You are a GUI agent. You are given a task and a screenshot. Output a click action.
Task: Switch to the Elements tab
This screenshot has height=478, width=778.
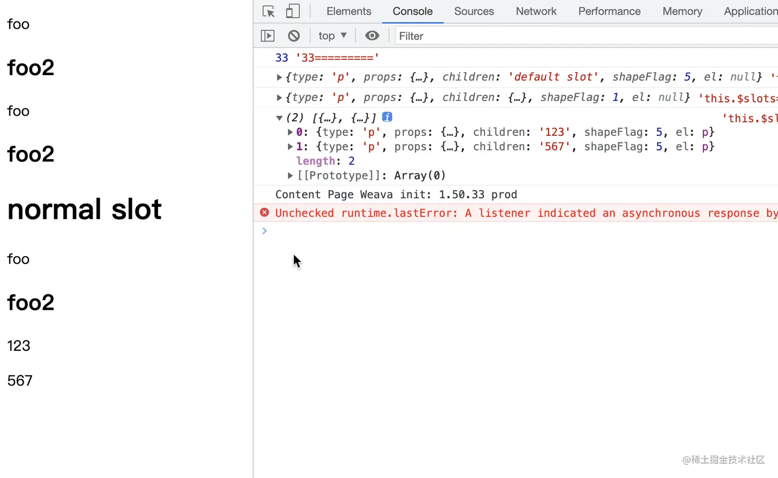coord(349,11)
